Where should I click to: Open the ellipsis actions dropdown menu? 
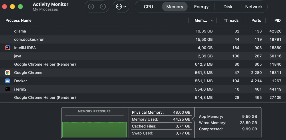[x=121, y=7]
